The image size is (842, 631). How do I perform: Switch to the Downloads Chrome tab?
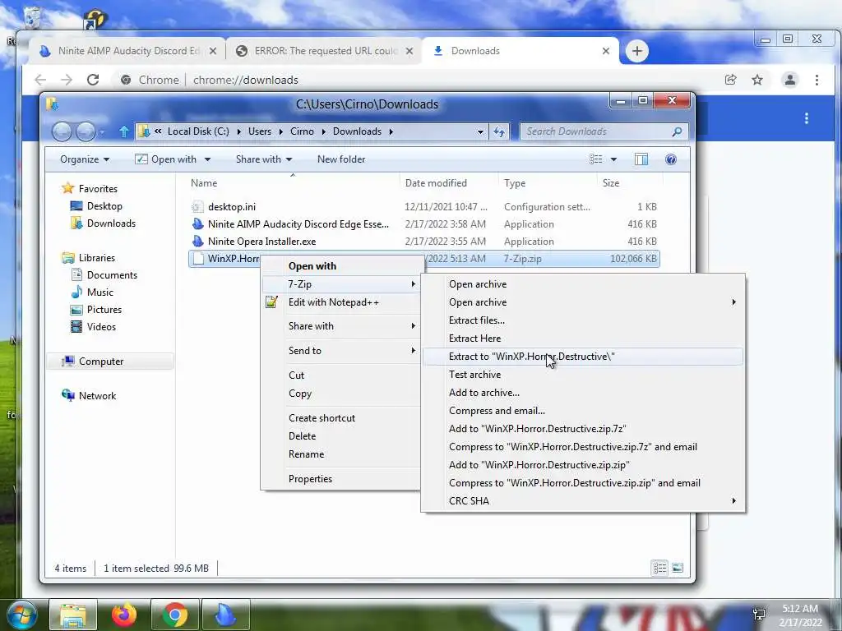pos(520,51)
